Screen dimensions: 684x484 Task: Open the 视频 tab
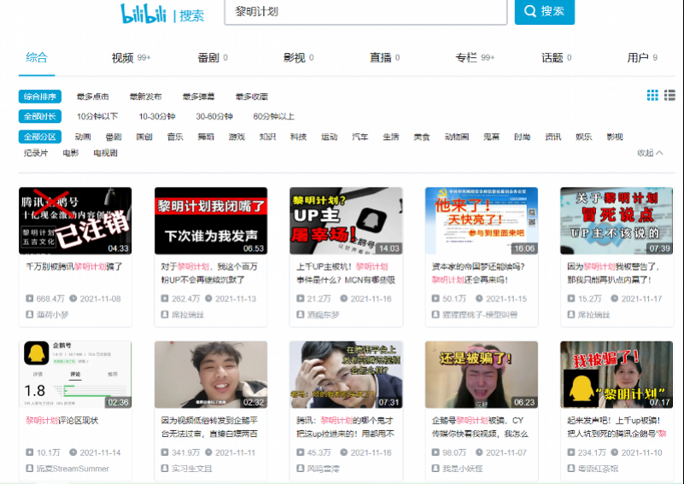click(x=131, y=57)
